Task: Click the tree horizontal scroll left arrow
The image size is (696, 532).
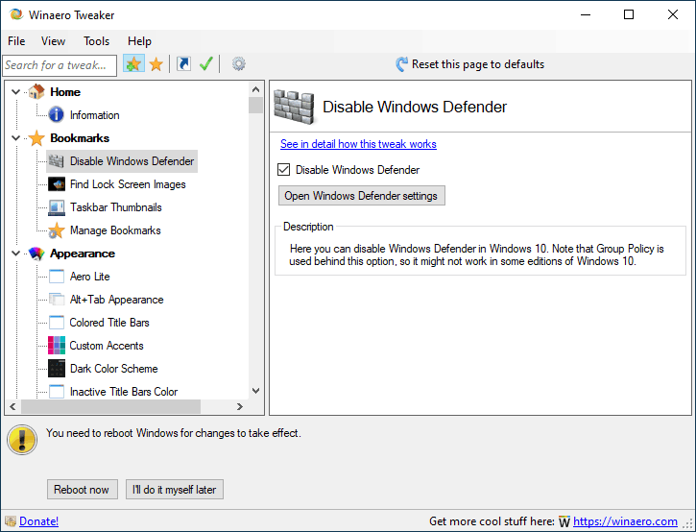Action: point(12,406)
